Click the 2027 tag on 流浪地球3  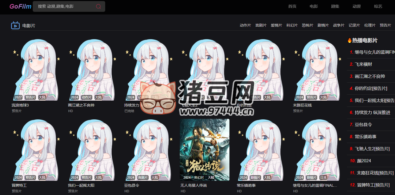pos(18,97)
